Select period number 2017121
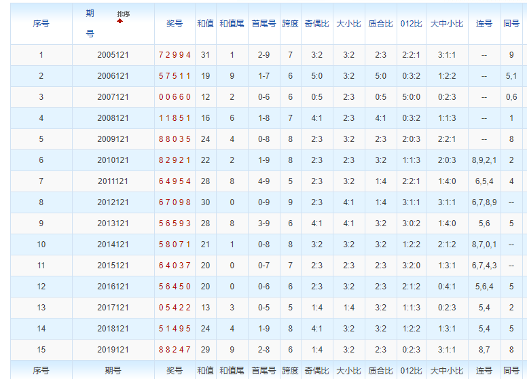Screen dimensions: 527x379 pos(113,308)
